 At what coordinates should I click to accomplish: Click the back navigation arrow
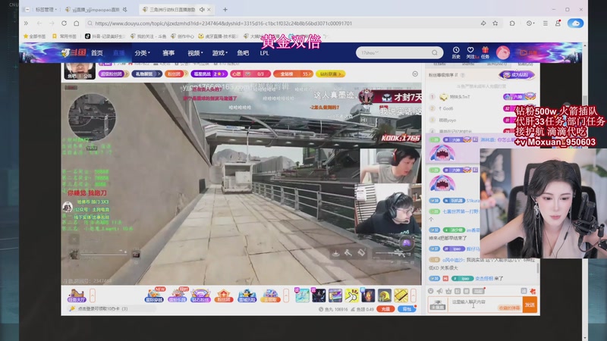[x=39, y=23]
